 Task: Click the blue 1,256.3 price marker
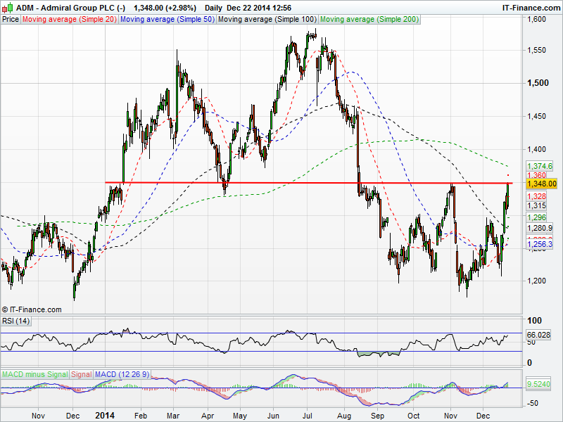[x=540, y=244]
